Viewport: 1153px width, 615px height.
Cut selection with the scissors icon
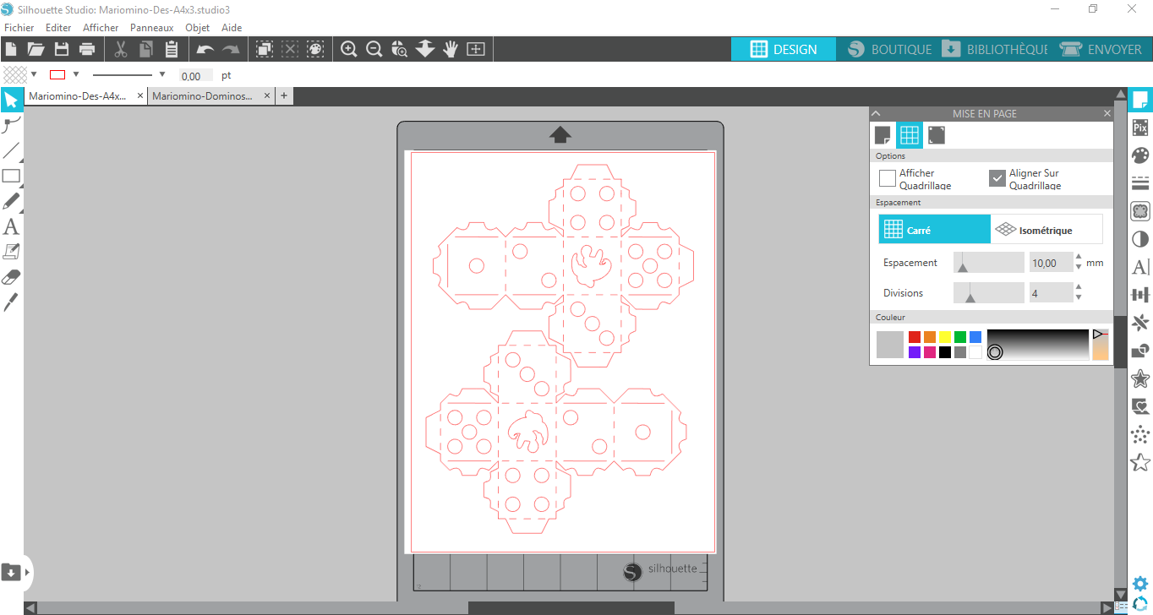pos(120,49)
